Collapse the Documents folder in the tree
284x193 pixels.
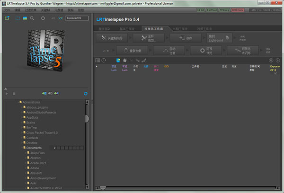[23, 148]
